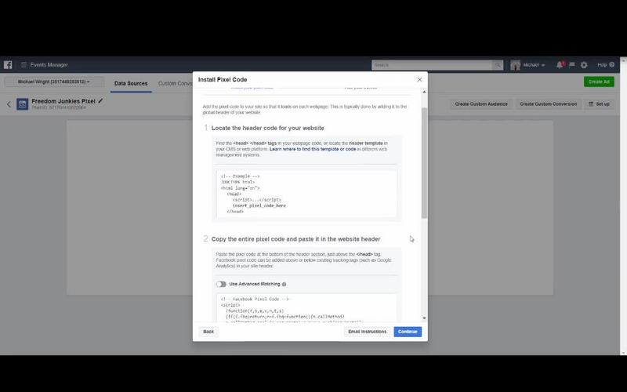
Task: Click Create Custom Audience button
Action: pos(481,104)
